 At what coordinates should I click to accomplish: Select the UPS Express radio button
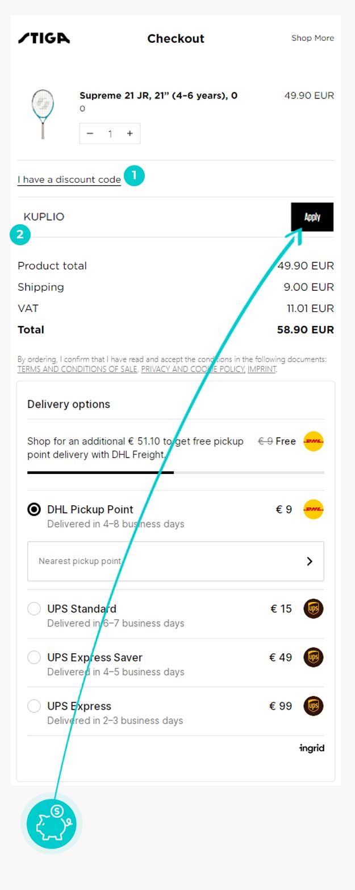click(34, 706)
